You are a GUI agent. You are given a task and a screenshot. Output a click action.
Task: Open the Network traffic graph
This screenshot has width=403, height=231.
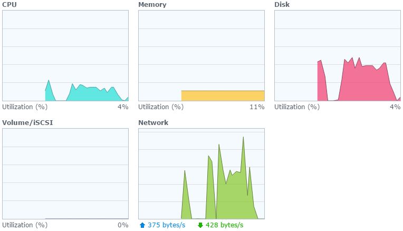coord(201,174)
